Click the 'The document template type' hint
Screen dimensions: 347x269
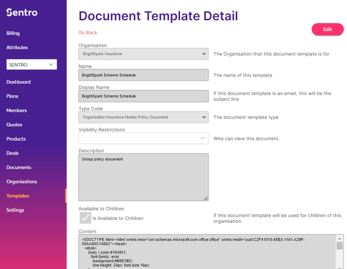point(246,117)
